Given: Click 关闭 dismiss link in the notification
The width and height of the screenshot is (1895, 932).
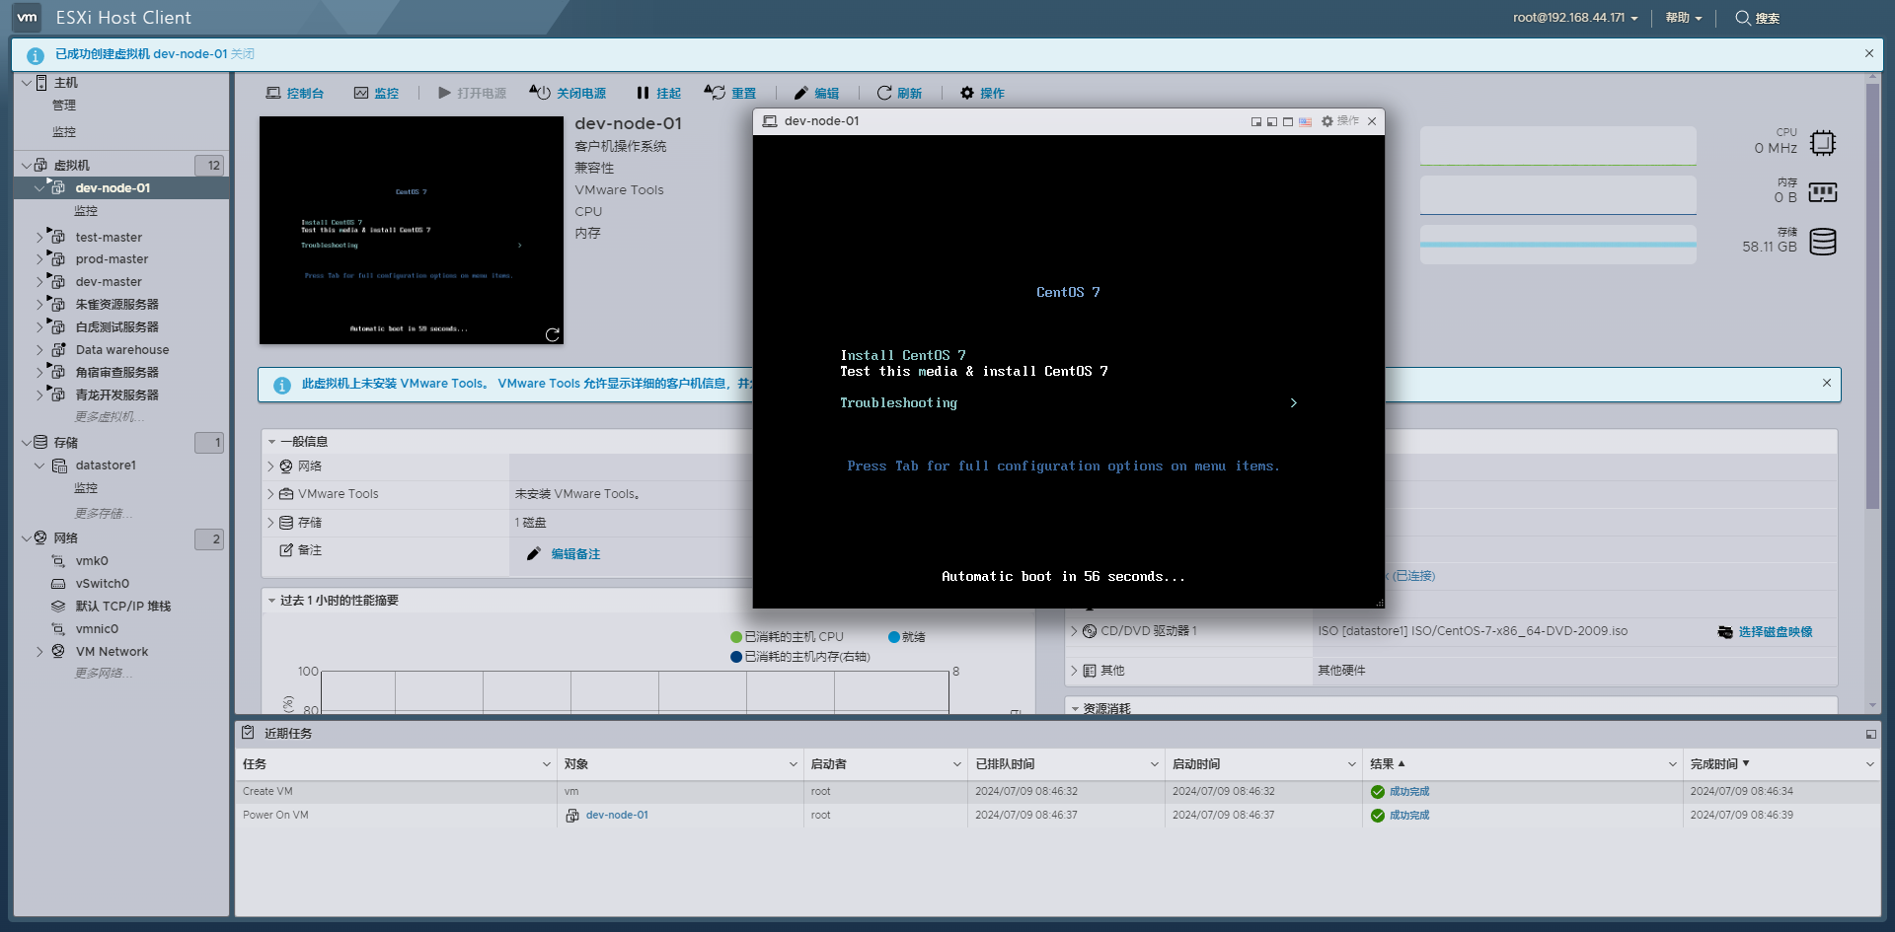Looking at the screenshot, I should click(243, 54).
